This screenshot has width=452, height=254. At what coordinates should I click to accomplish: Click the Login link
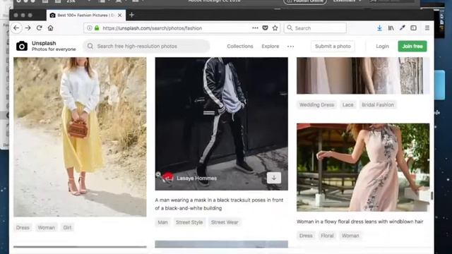coord(382,46)
